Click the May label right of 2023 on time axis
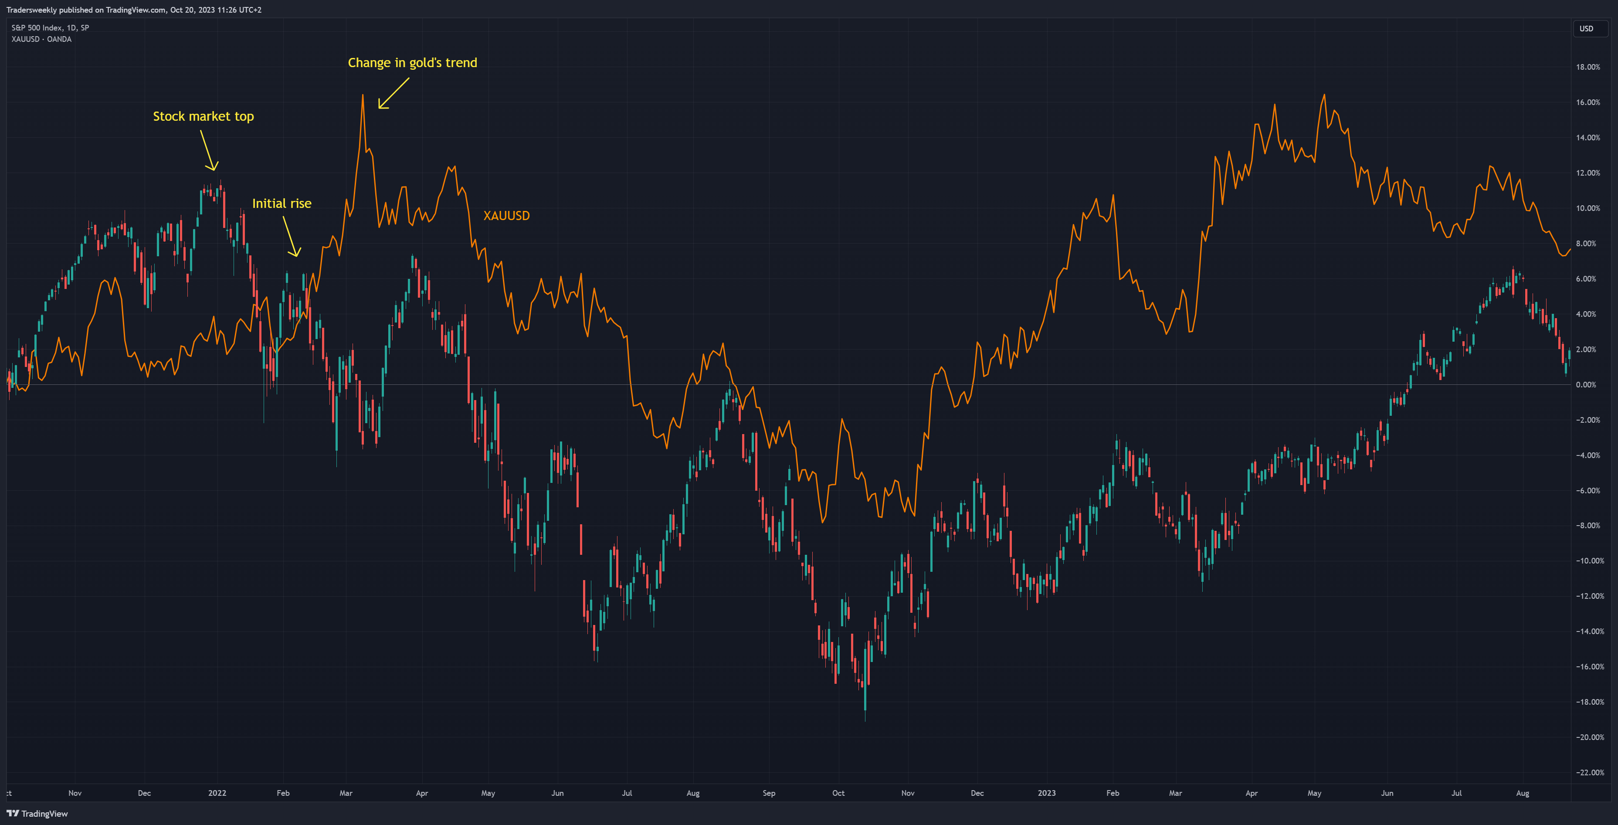This screenshot has width=1618, height=825. (1314, 793)
